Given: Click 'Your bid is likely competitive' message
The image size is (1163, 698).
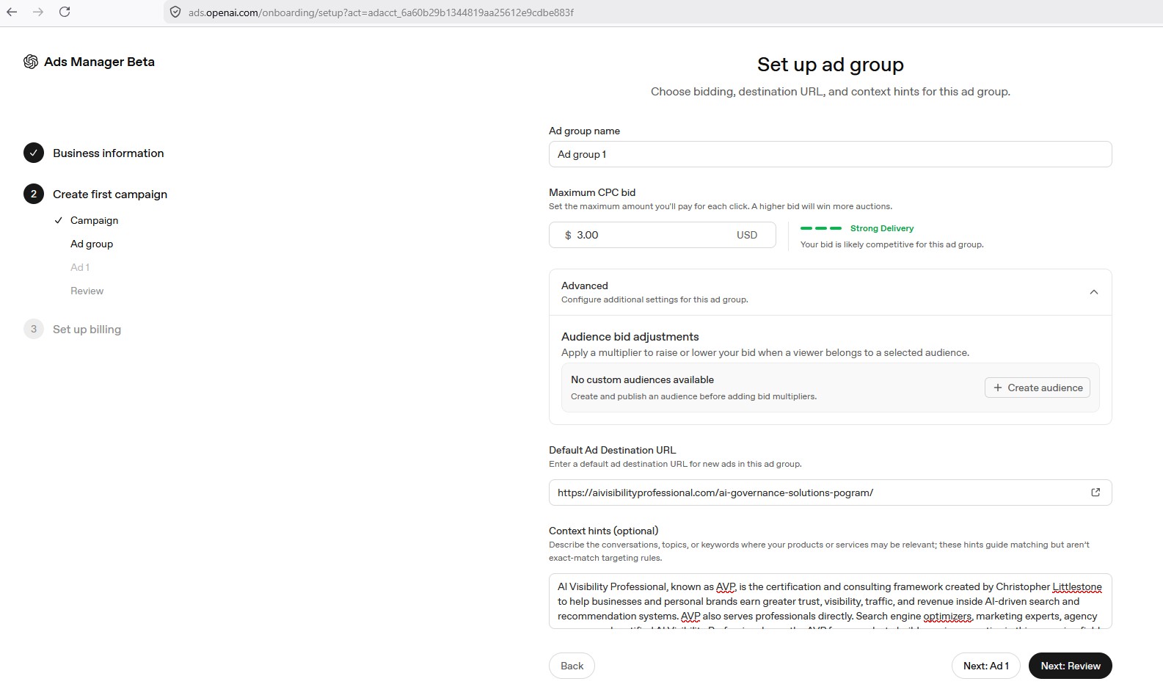Looking at the screenshot, I should click(x=892, y=244).
